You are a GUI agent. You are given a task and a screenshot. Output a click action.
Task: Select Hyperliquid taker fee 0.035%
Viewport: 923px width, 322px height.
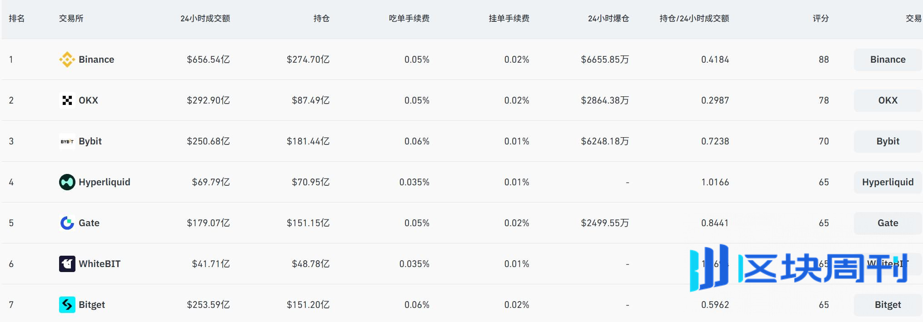pos(414,182)
